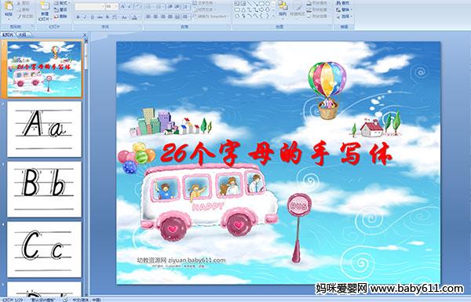Select the oval shape in the shapes gallery

(x=268, y=3)
